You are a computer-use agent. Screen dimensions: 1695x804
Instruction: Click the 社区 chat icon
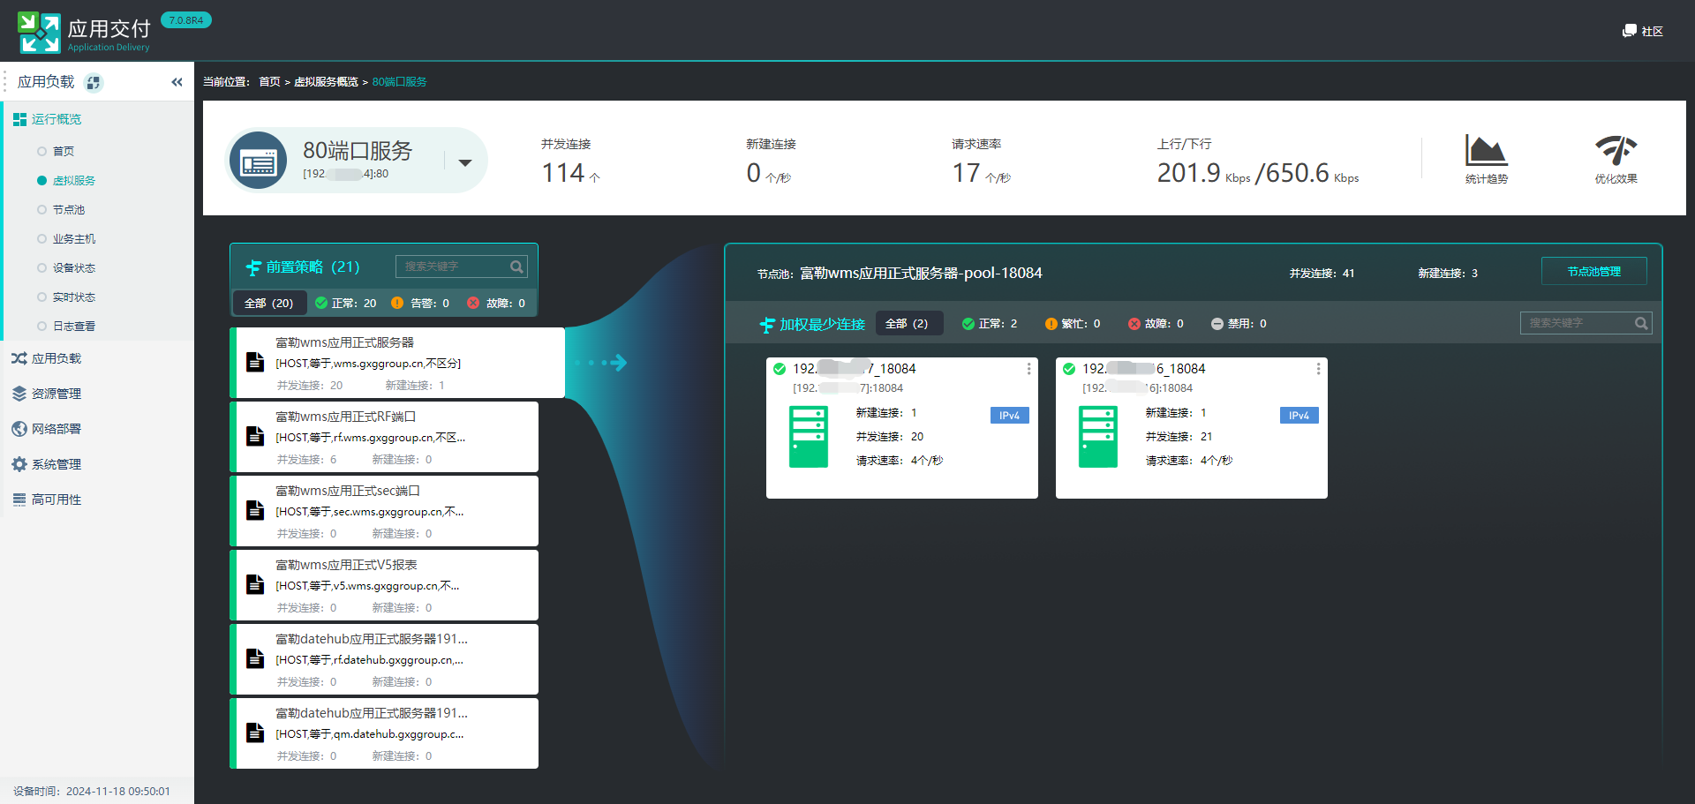pos(1629,31)
